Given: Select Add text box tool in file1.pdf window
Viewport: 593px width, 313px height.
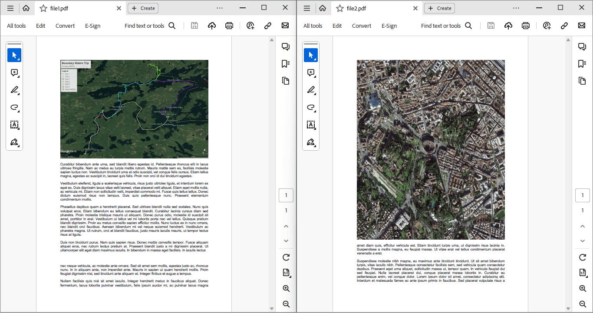Looking at the screenshot, I should pyautogui.click(x=14, y=125).
